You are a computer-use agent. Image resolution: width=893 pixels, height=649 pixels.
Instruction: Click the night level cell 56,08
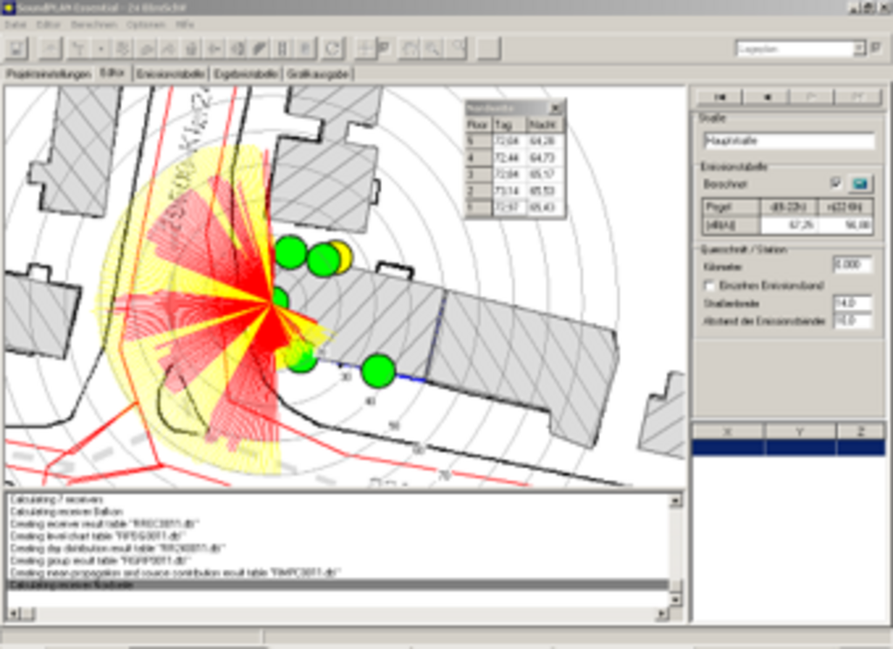tap(844, 225)
